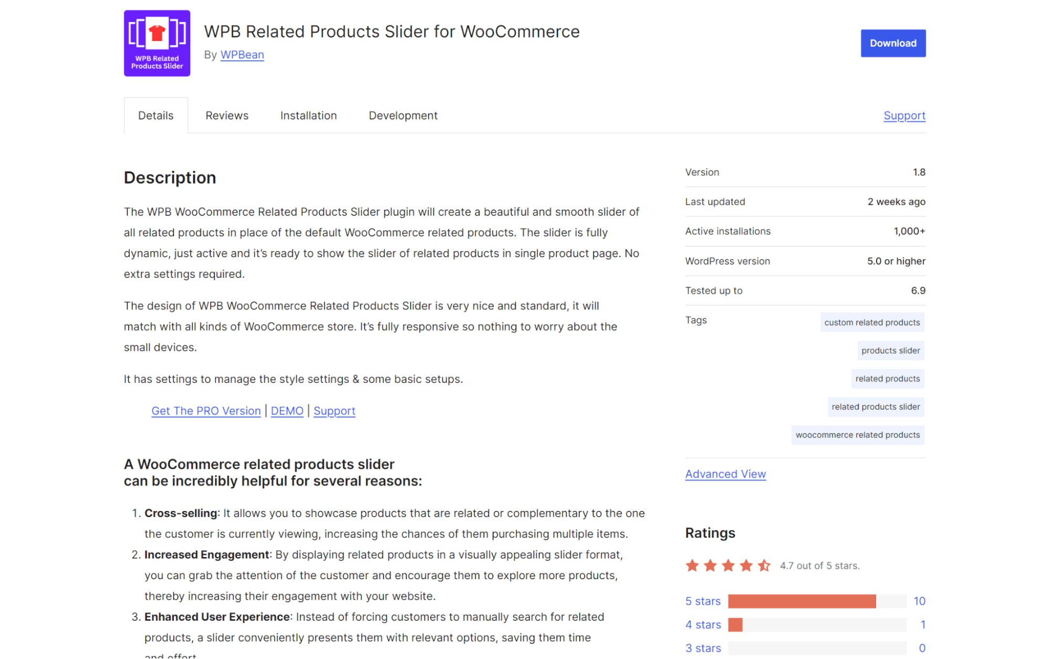1050x659 pixels.
Task: Open the Get The PRO Version link
Action: [x=205, y=411]
